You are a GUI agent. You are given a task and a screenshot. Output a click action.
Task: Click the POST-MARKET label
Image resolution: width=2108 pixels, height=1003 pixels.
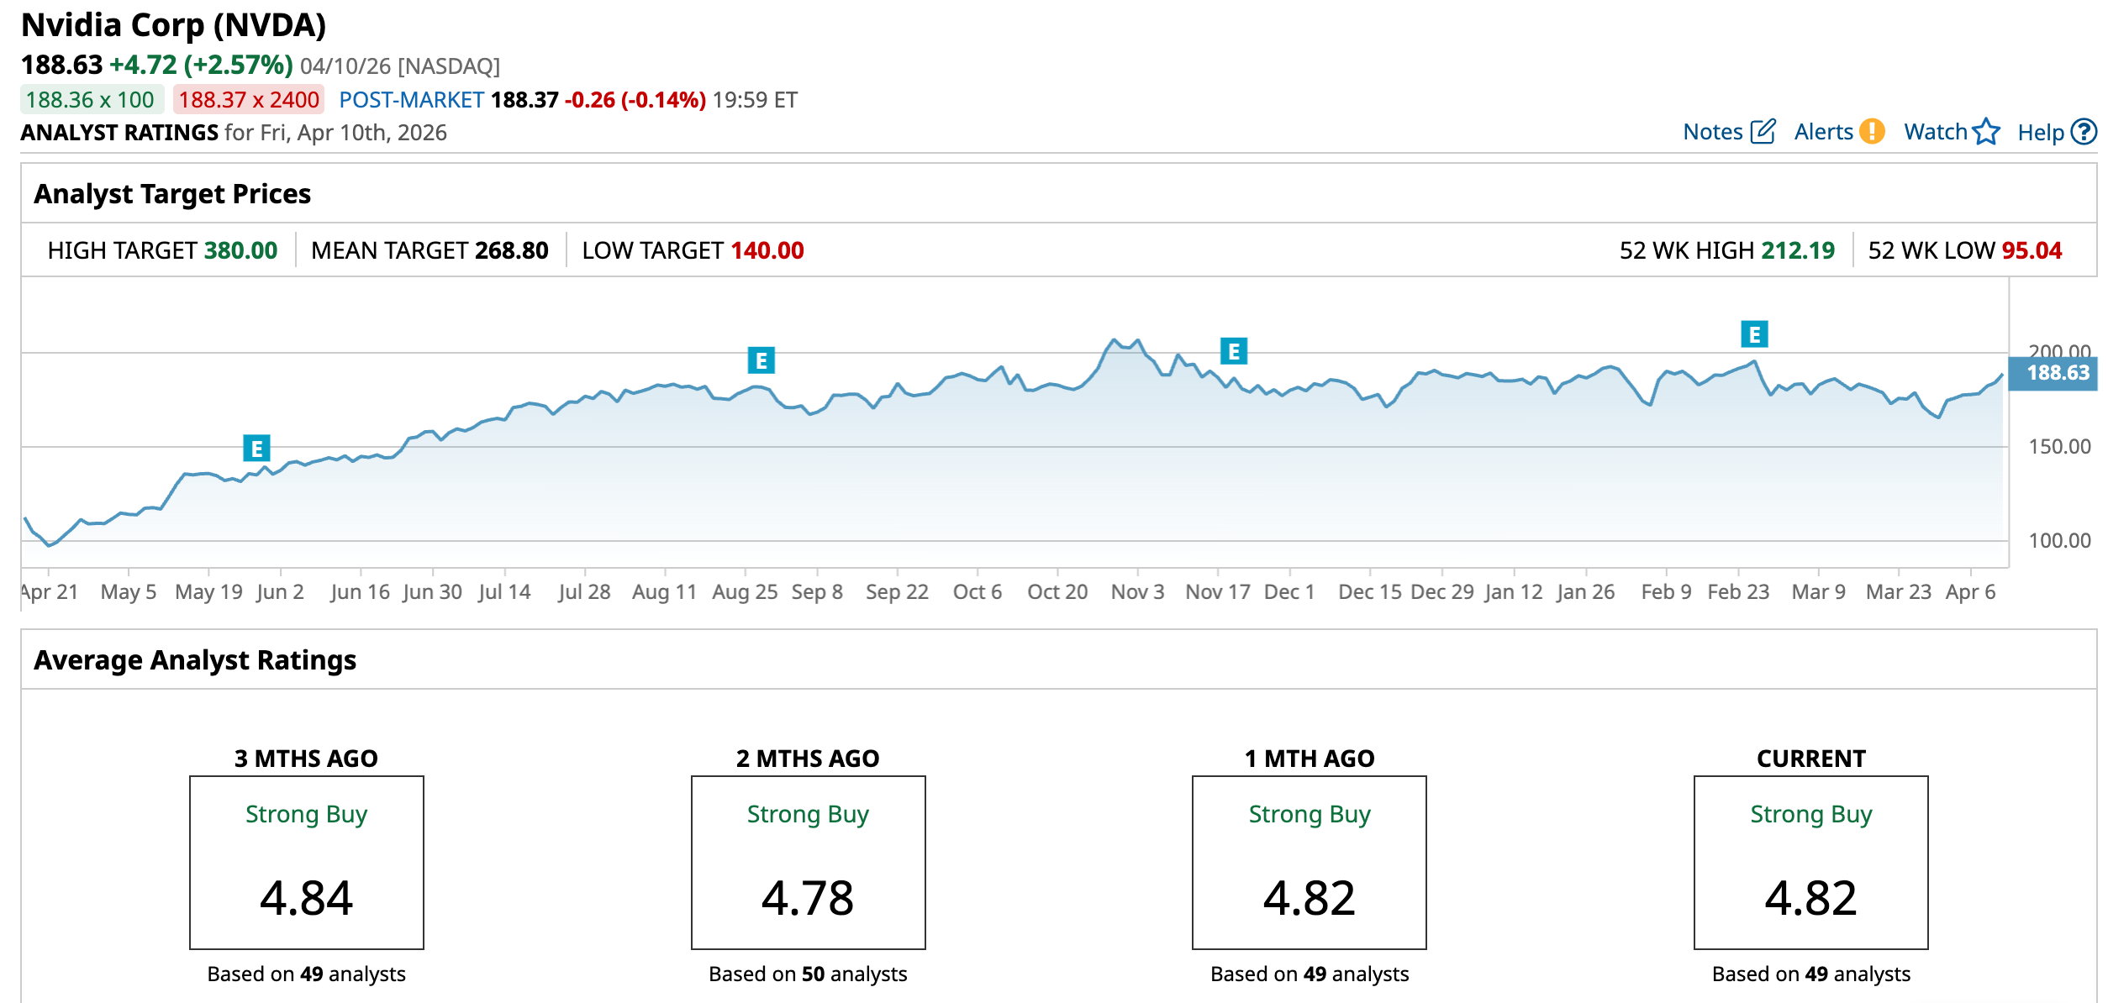tap(411, 100)
